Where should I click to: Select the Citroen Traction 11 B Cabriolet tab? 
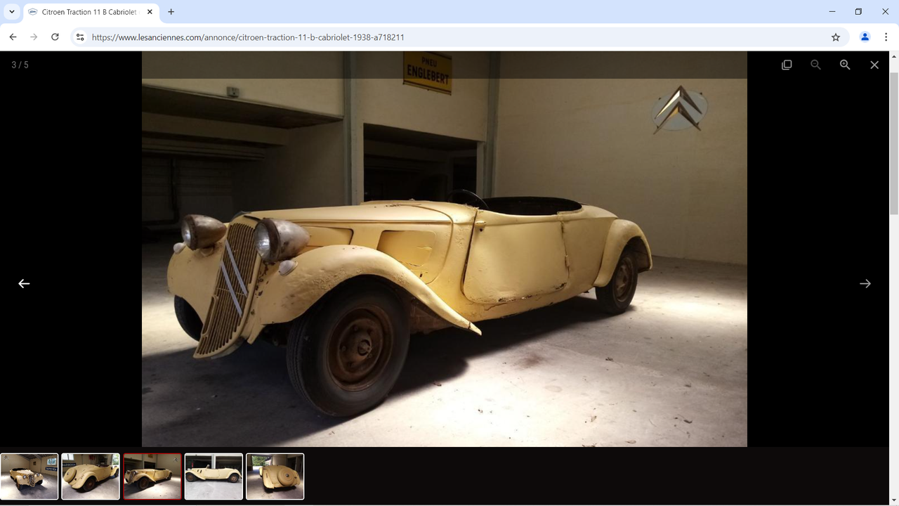[90, 12]
